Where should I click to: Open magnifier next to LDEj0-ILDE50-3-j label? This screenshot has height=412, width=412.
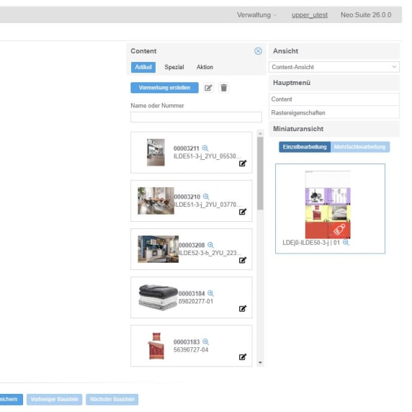[346, 242]
